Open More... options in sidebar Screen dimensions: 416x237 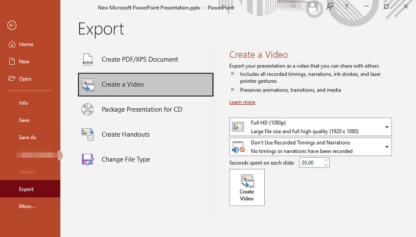coord(27,206)
